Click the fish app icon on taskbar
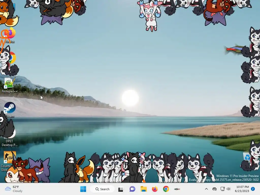 click(x=177, y=189)
